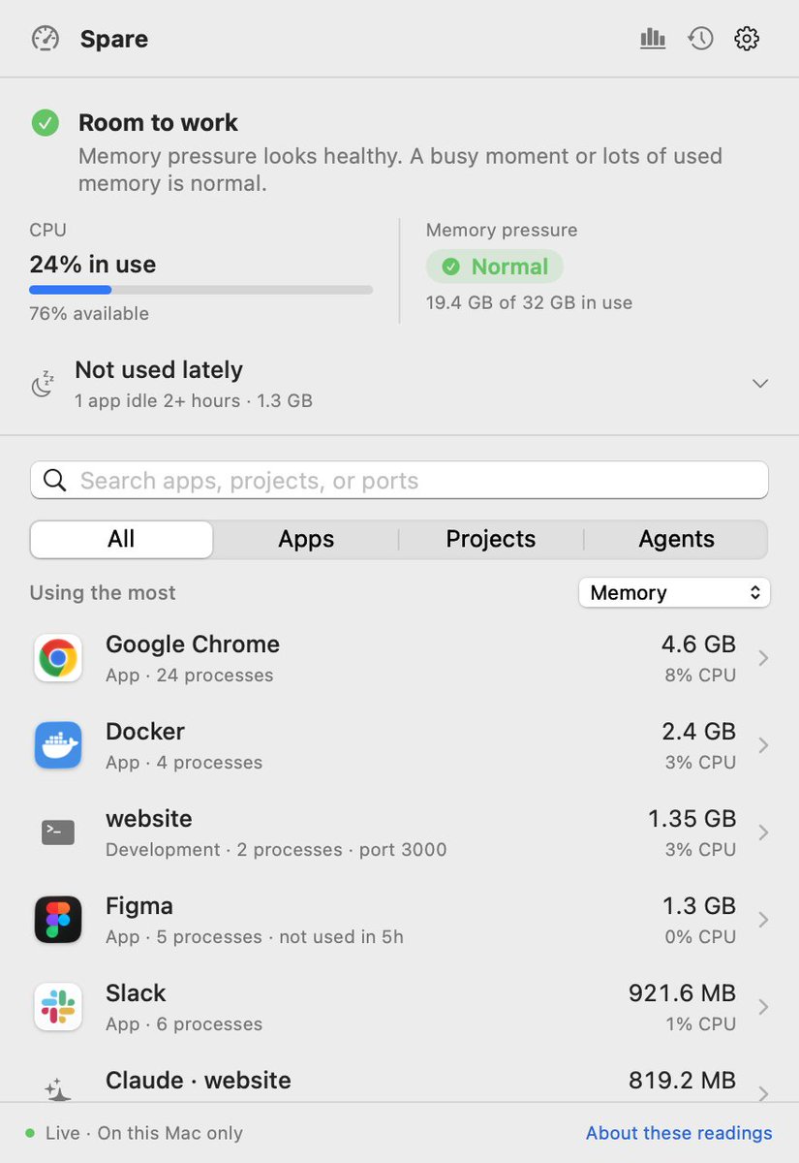Open the history clock icon
The height and width of the screenshot is (1163, 799).
click(700, 39)
